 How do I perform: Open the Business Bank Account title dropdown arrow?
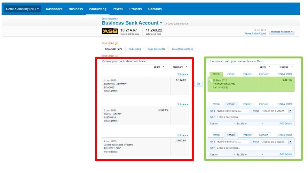point(161,23)
